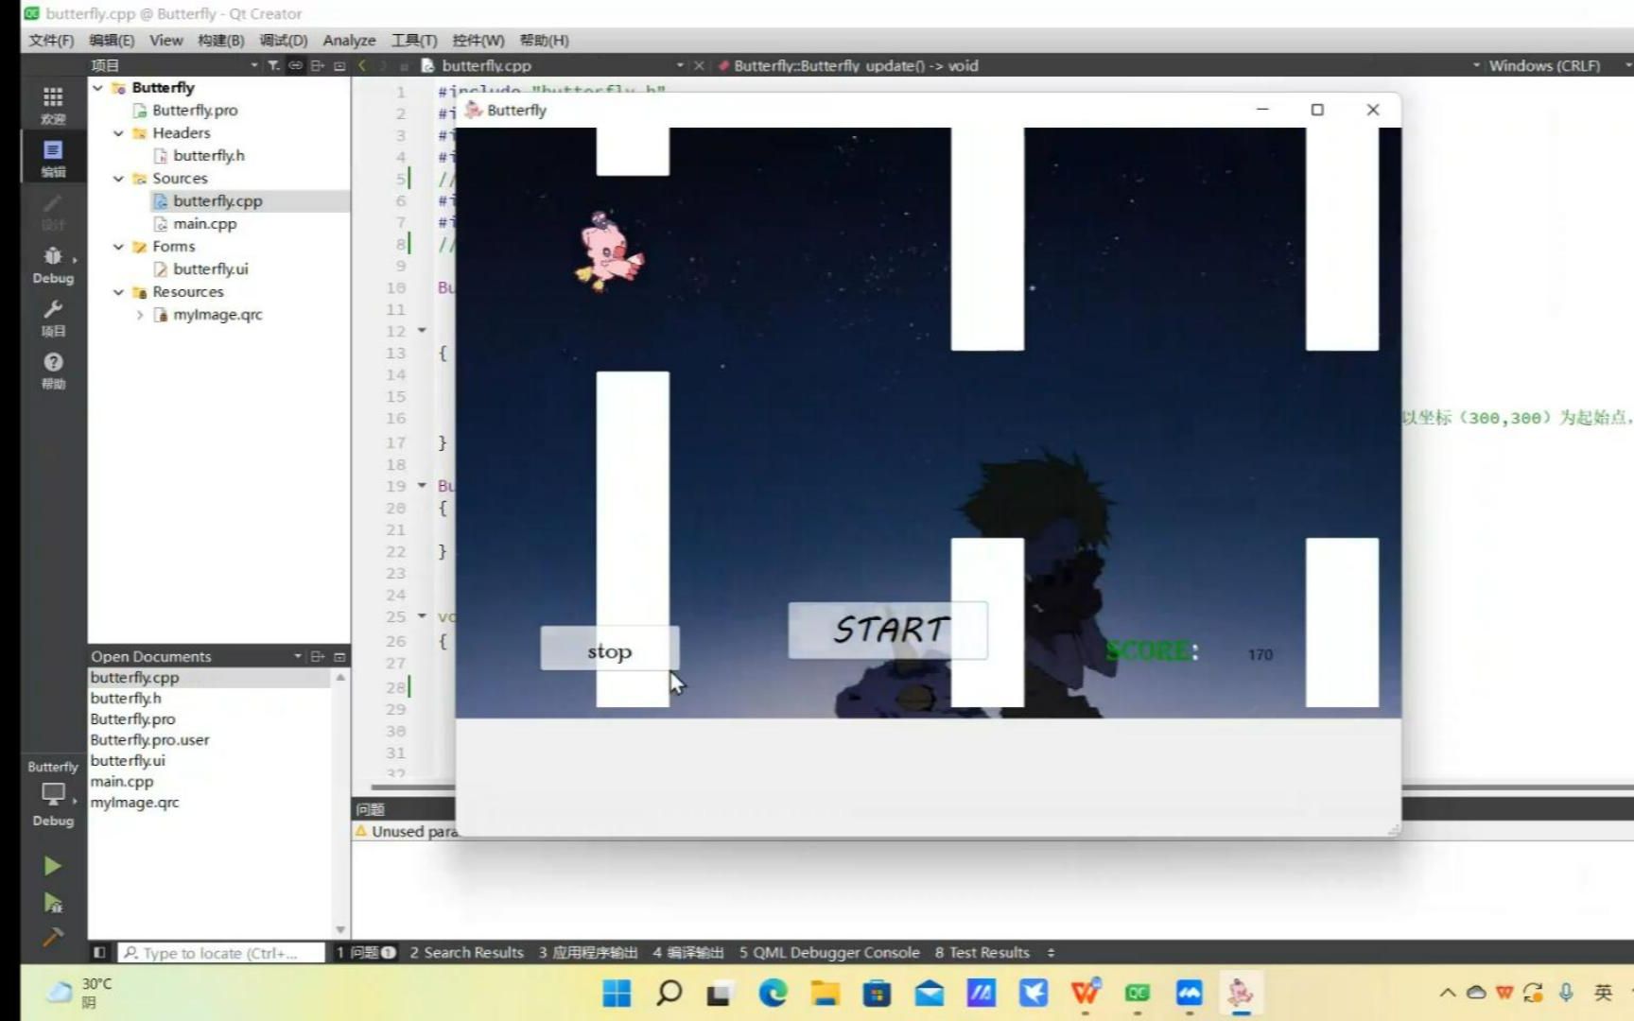Toggle split view in Open Documents panel
Screen dimensions: 1634x1021
(318, 655)
